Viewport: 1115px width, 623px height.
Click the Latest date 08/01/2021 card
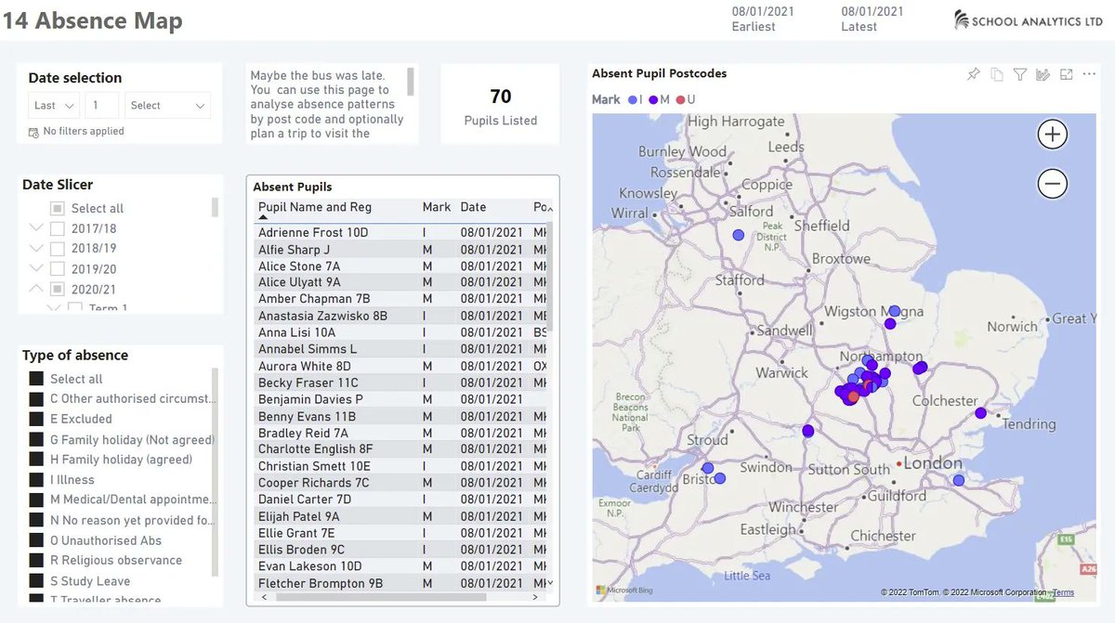872,19
